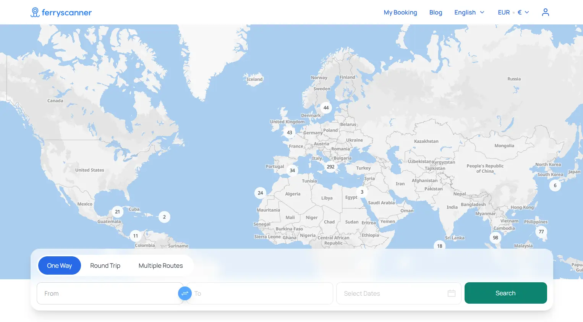Select the 43 map cluster near United Kingdom

290,133
